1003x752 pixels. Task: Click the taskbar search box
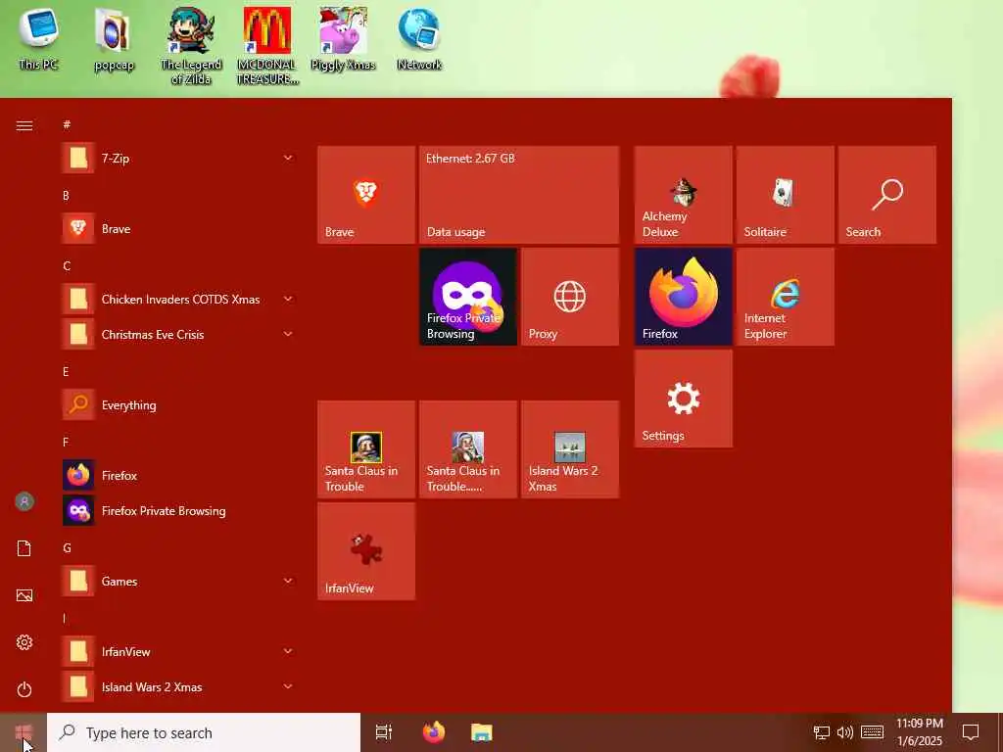204,732
